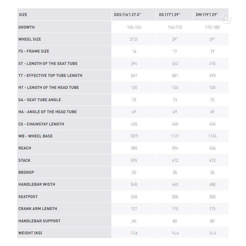This screenshot has width=246, height=246.
Task: Select the DM (19') 29" column header
Action: [207, 14]
